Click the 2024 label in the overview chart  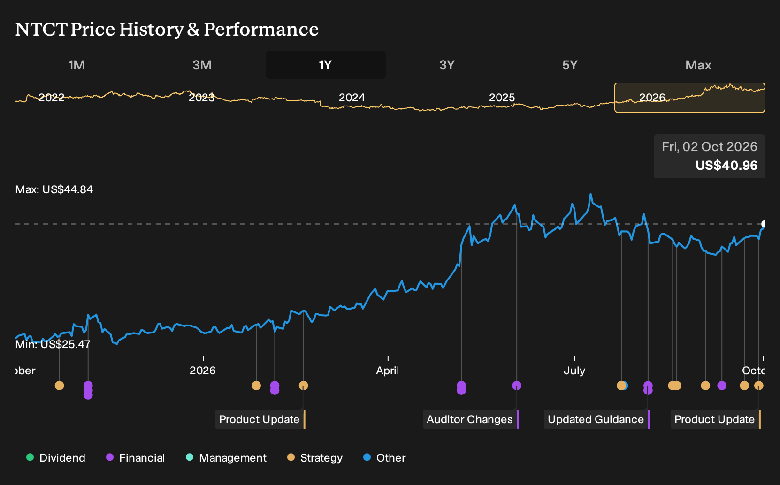(x=352, y=98)
